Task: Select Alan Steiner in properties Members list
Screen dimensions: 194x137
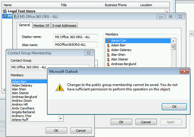Action: coord(138,59)
